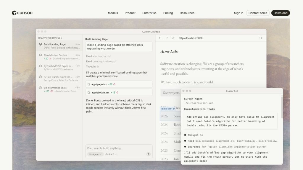This screenshot has height=170, width=303.
Task: Click the READY FOR REVIEW 5 header
Action: tap(50, 38)
